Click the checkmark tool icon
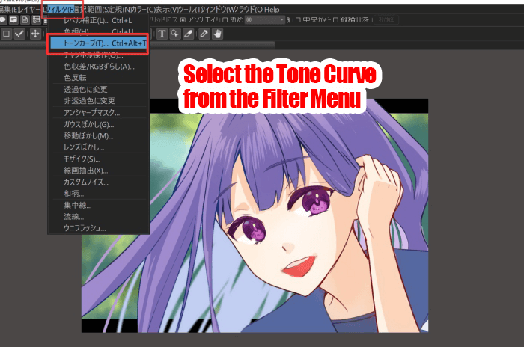 click(x=19, y=34)
